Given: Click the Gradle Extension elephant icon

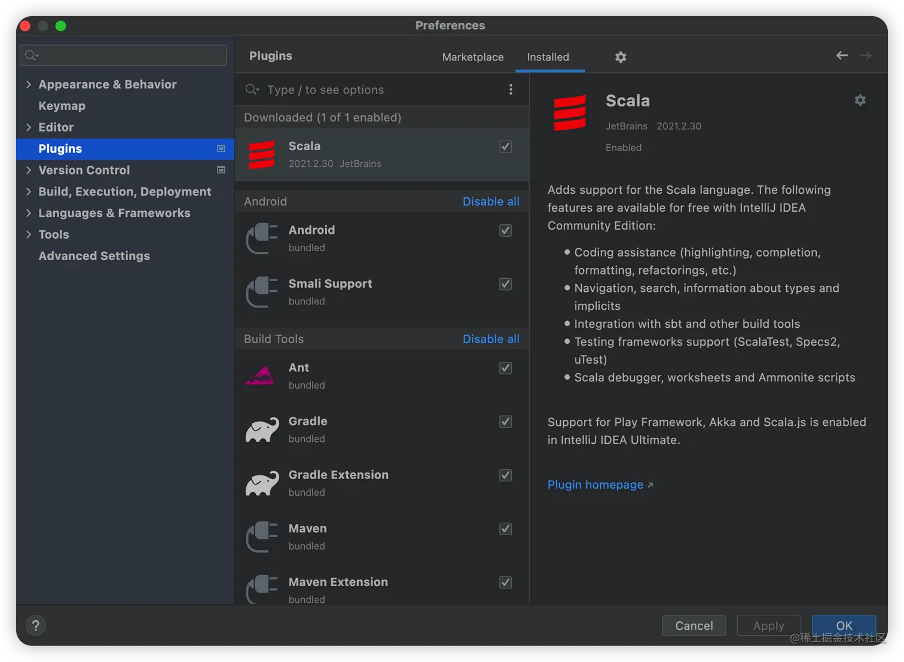Looking at the screenshot, I should click(262, 484).
